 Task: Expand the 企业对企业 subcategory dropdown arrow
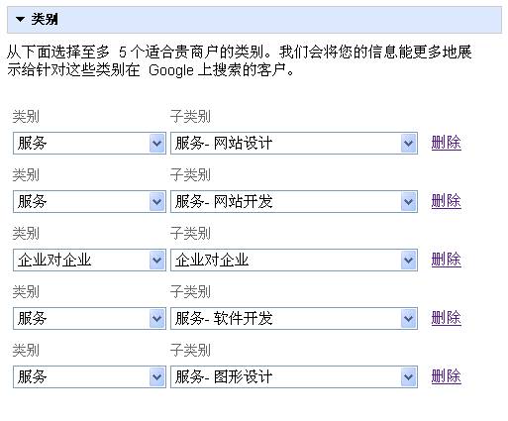[409, 261]
